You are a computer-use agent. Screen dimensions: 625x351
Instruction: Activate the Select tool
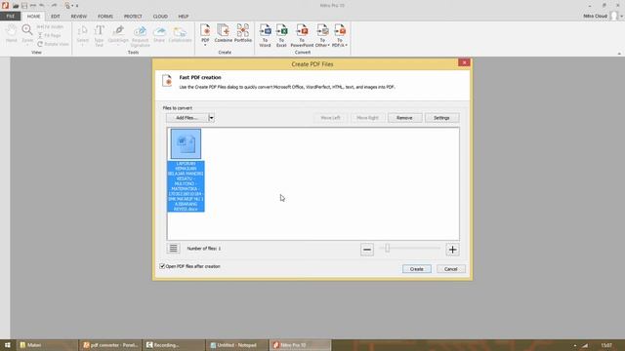click(x=82, y=35)
